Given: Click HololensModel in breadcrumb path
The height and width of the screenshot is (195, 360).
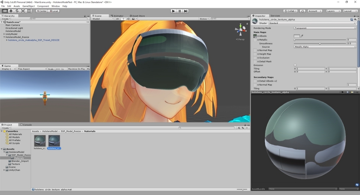Looking at the screenshot, I should coord(50,131).
